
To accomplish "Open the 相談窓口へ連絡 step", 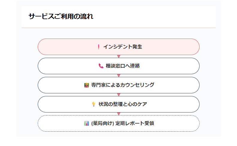I will pos(123,66).
